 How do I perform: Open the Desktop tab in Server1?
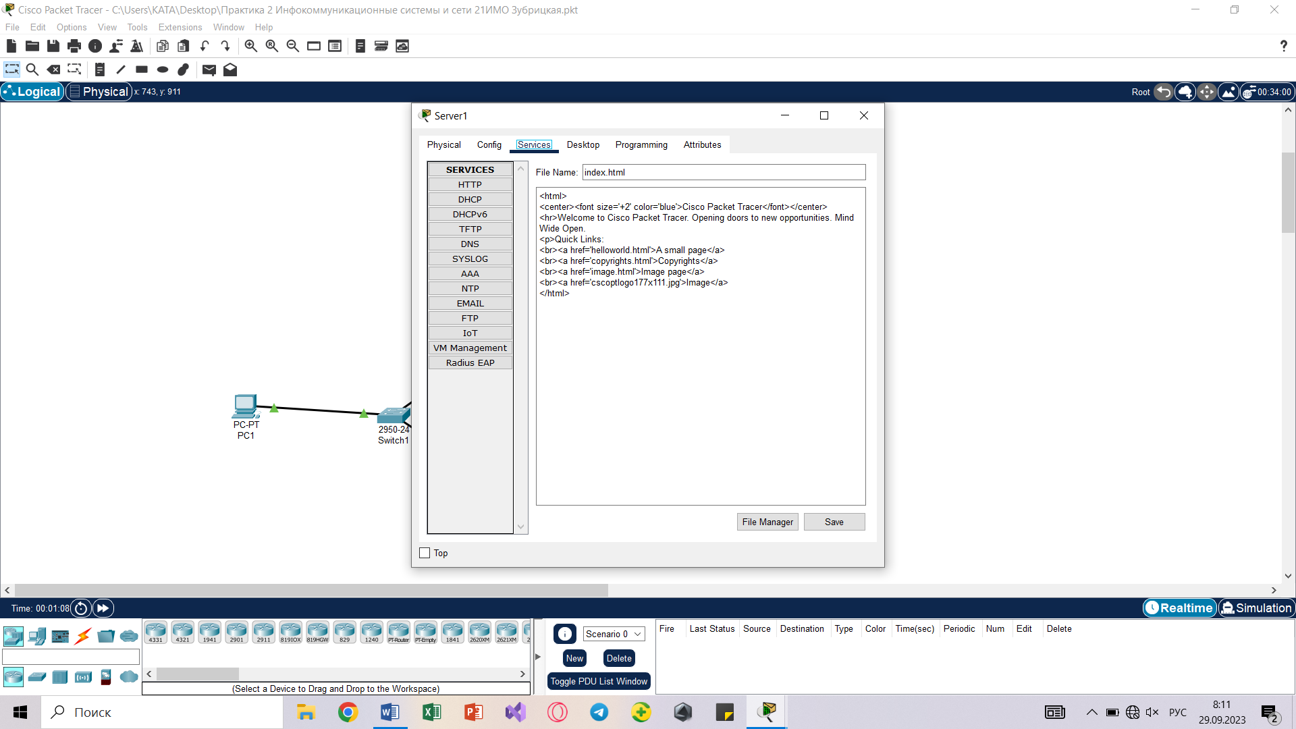click(x=583, y=144)
